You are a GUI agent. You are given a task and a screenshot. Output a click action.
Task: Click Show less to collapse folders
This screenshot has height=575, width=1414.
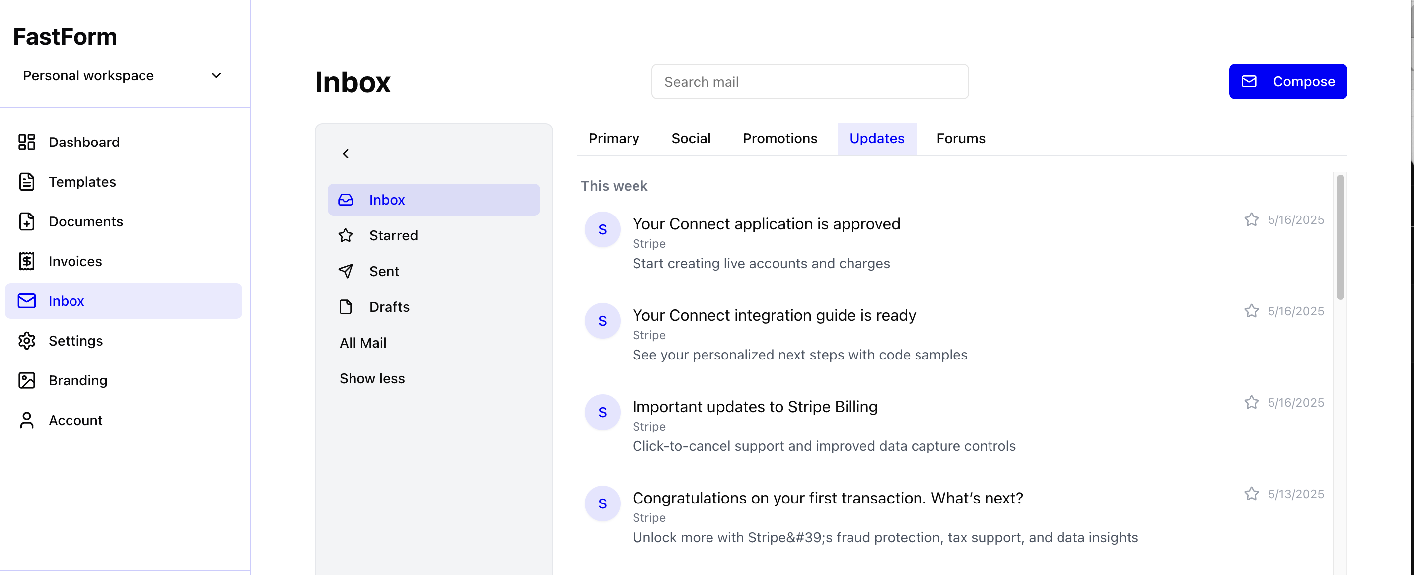[x=371, y=378]
